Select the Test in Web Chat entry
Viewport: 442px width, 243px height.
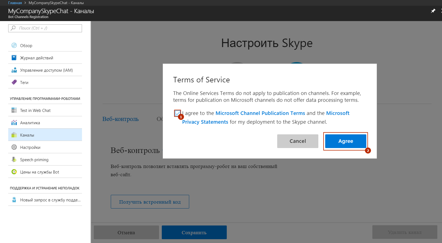coord(45,110)
